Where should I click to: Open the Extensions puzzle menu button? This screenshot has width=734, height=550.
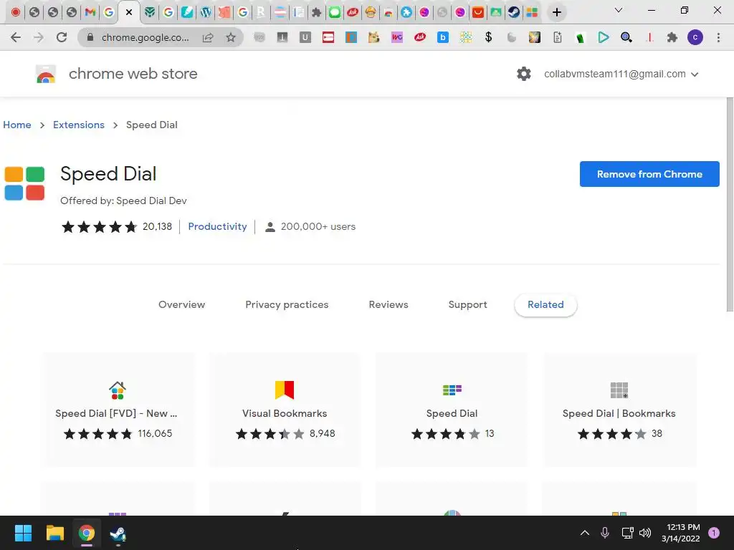coord(672,37)
